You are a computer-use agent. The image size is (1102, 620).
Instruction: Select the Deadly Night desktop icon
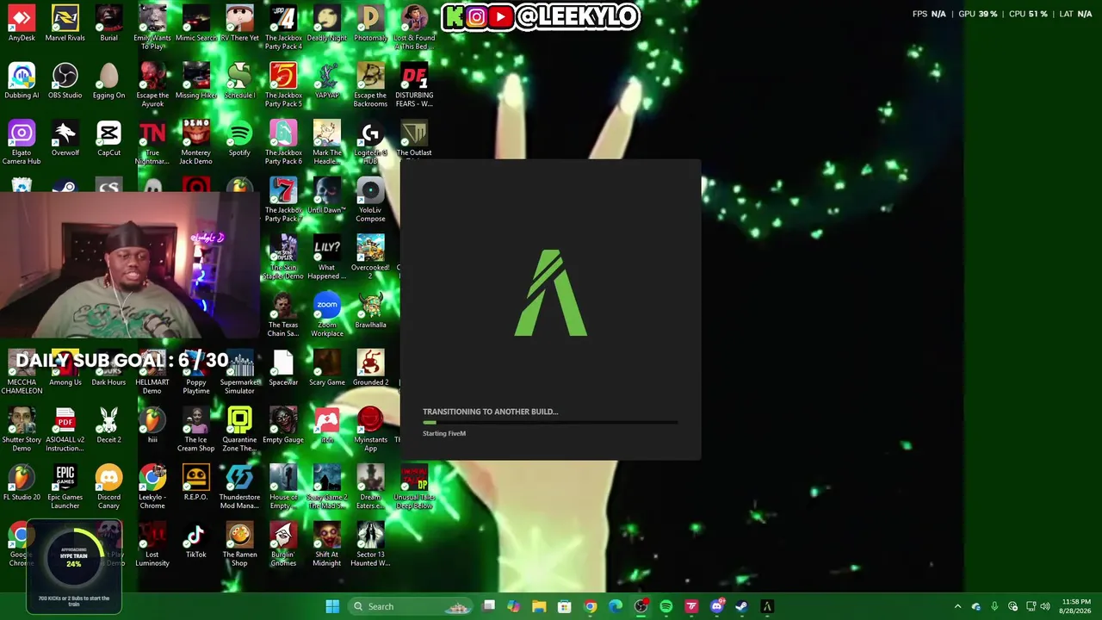(x=327, y=23)
